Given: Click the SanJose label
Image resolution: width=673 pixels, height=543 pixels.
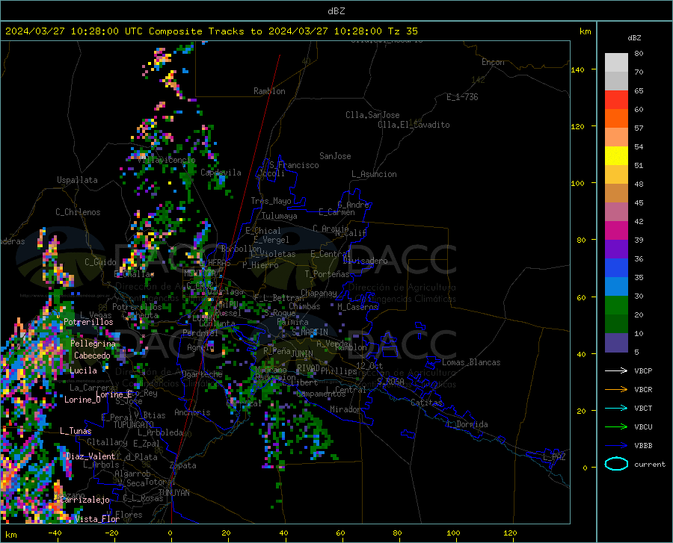Looking at the screenshot, I should click(x=335, y=156).
